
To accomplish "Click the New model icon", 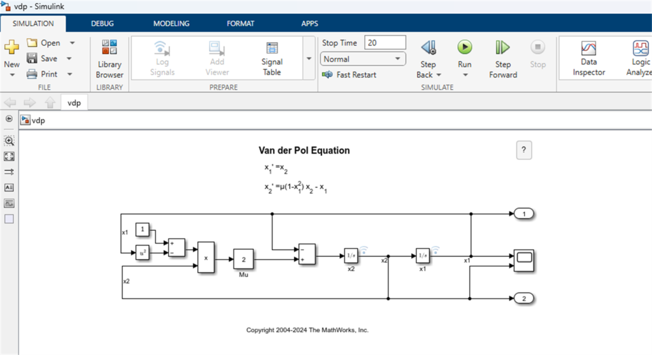I will (11, 46).
